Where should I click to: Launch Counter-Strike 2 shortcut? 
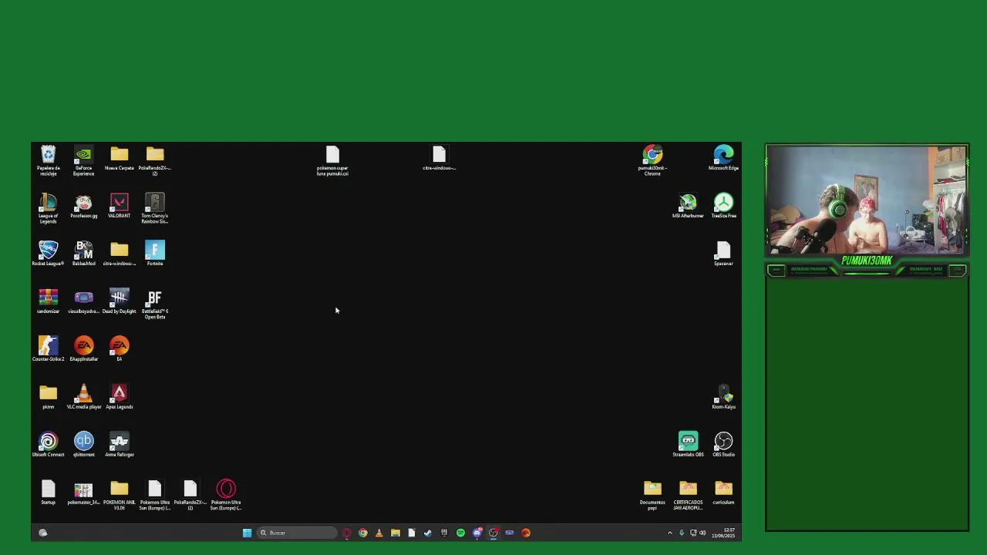pos(48,349)
